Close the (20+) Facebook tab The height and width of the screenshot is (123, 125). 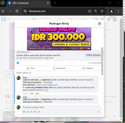[48, 3]
